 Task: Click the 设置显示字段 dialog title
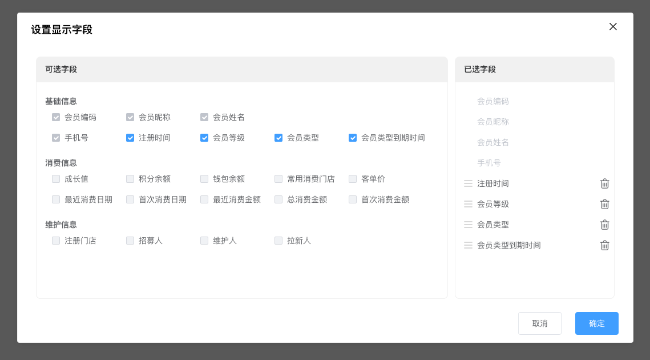coord(62,30)
